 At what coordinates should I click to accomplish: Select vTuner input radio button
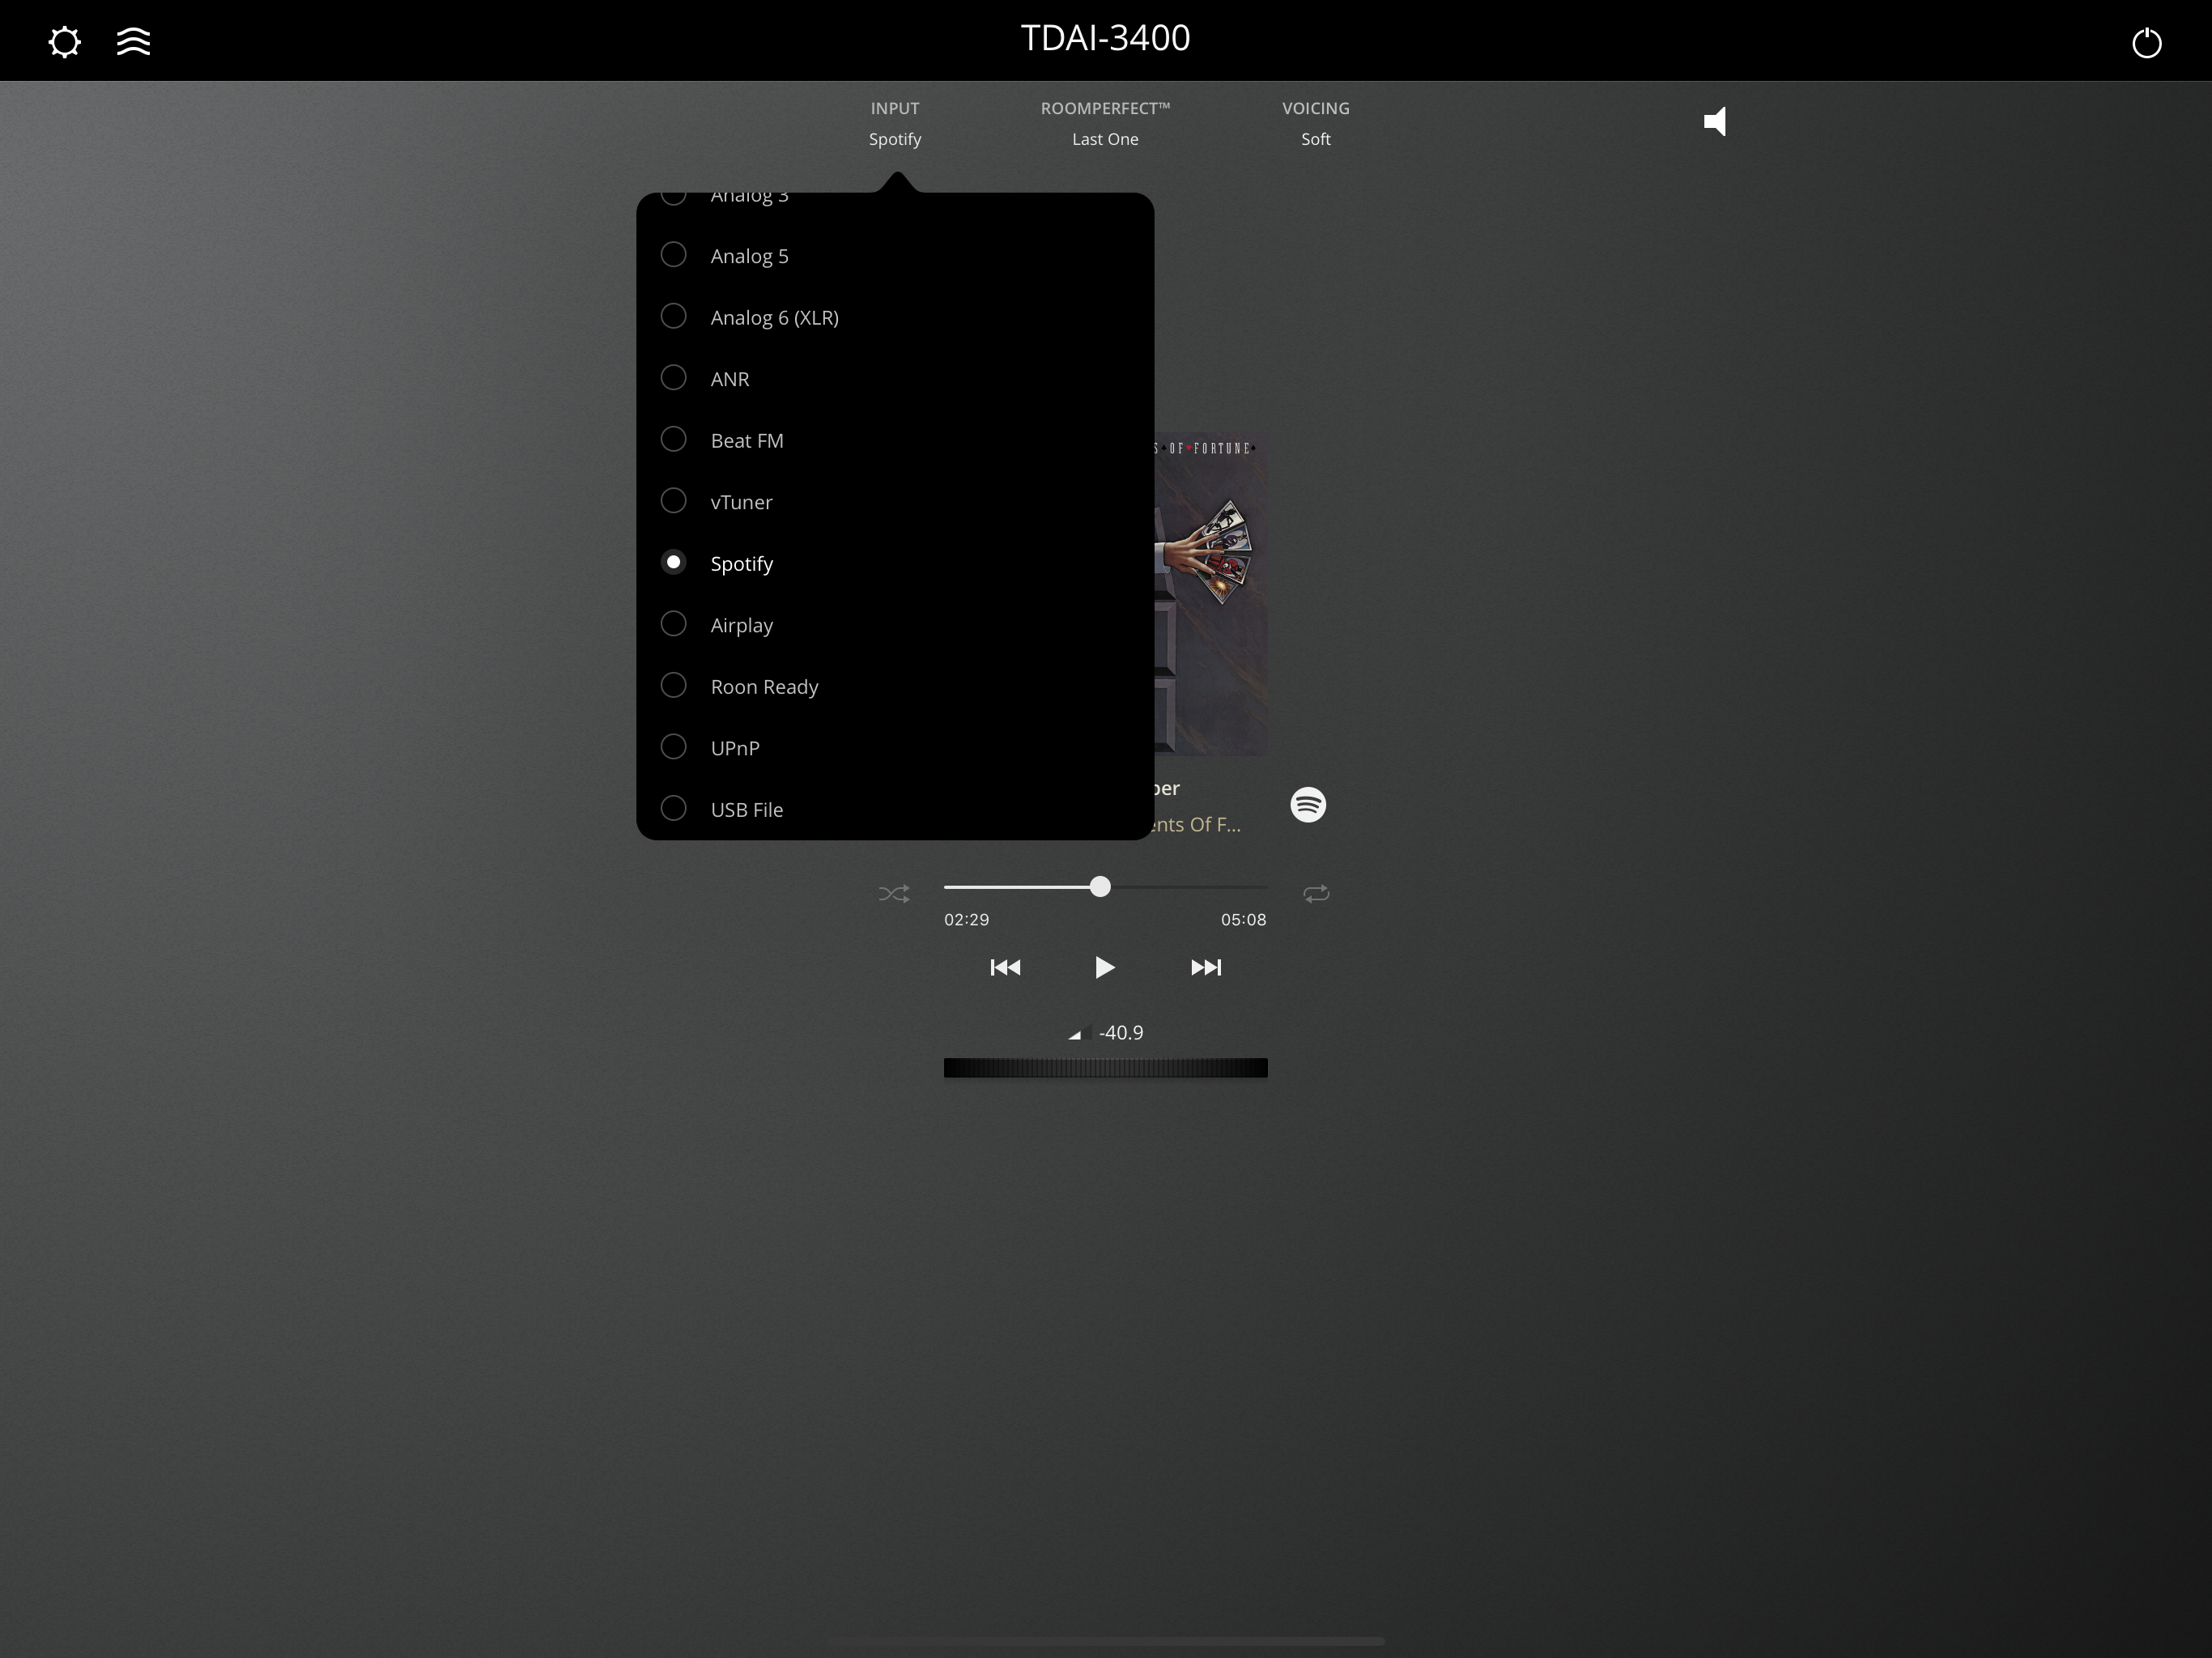[x=674, y=501]
